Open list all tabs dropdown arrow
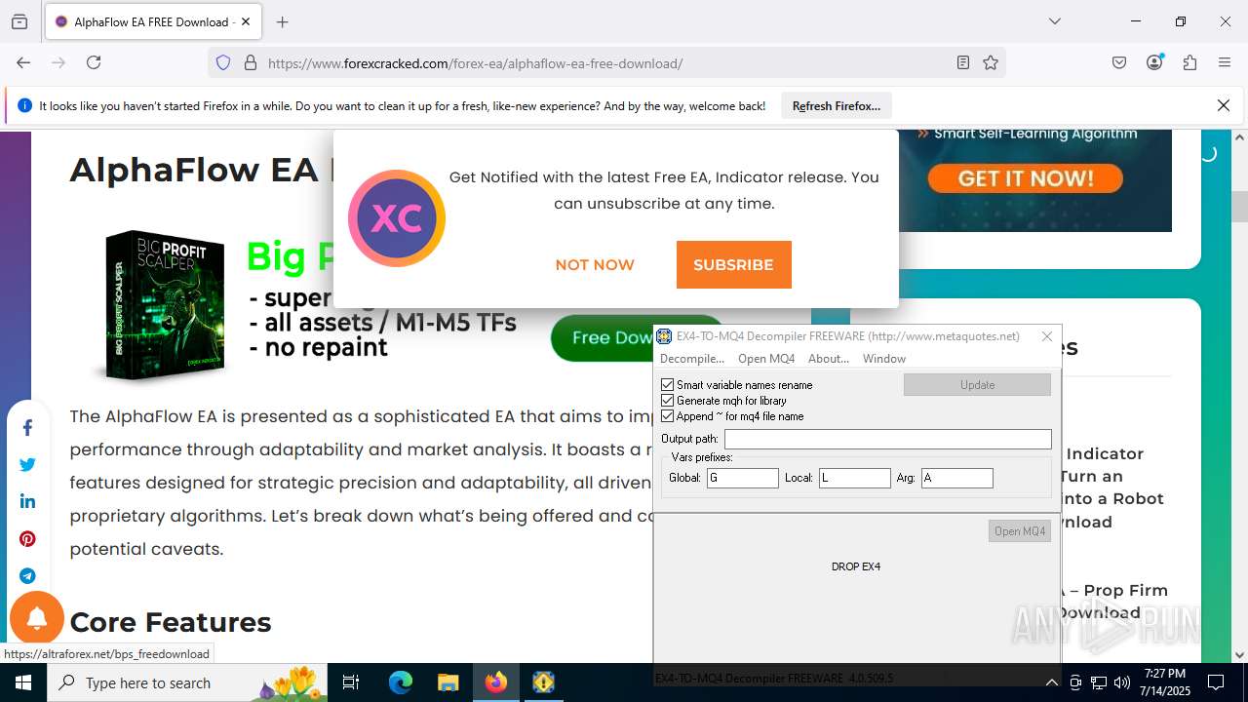The image size is (1248, 702). [x=1054, y=21]
